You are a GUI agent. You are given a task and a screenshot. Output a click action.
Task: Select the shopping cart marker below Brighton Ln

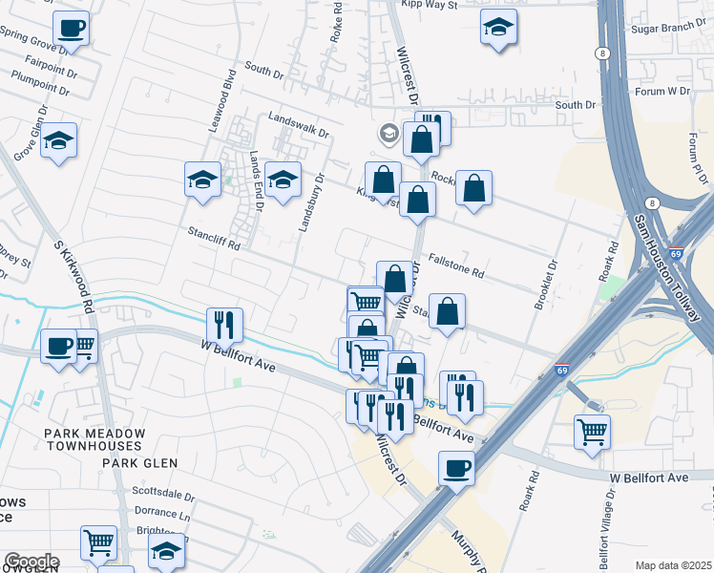[x=98, y=543]
